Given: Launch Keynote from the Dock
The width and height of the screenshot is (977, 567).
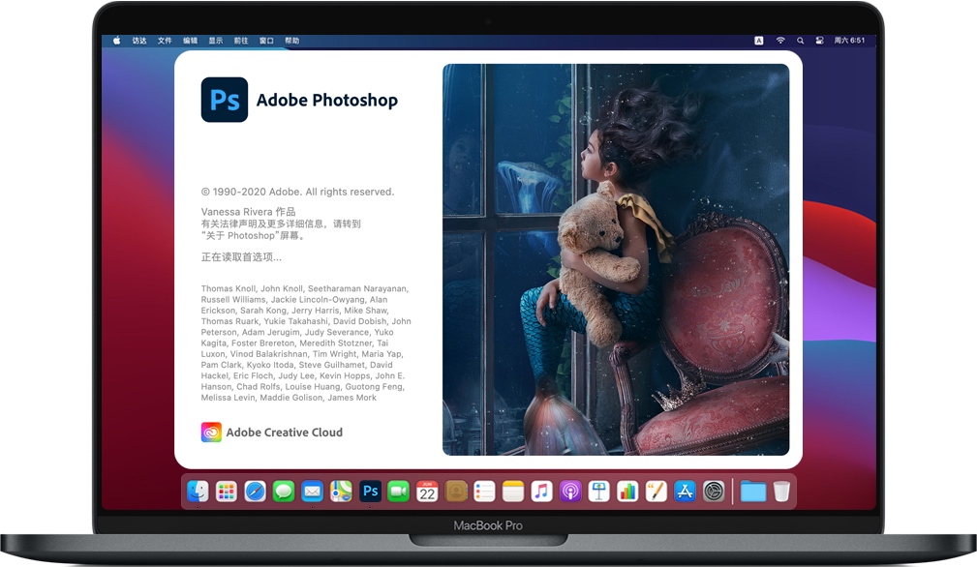Looking at the screenshot, I should pos(598,491).
